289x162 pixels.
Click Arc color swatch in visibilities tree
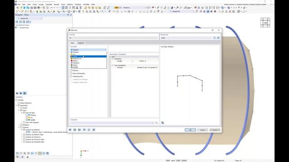tap(29, 117)
